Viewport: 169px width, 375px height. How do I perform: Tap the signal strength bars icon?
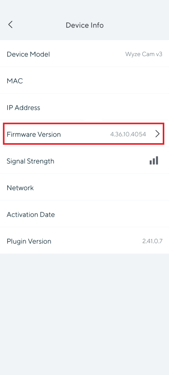[154, 161]
